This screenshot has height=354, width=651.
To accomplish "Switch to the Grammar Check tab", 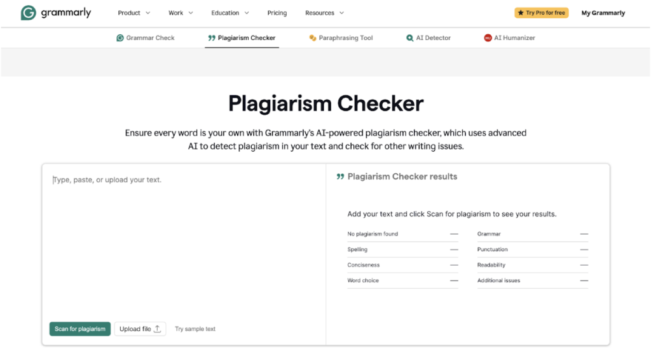I will click(146, 37).
